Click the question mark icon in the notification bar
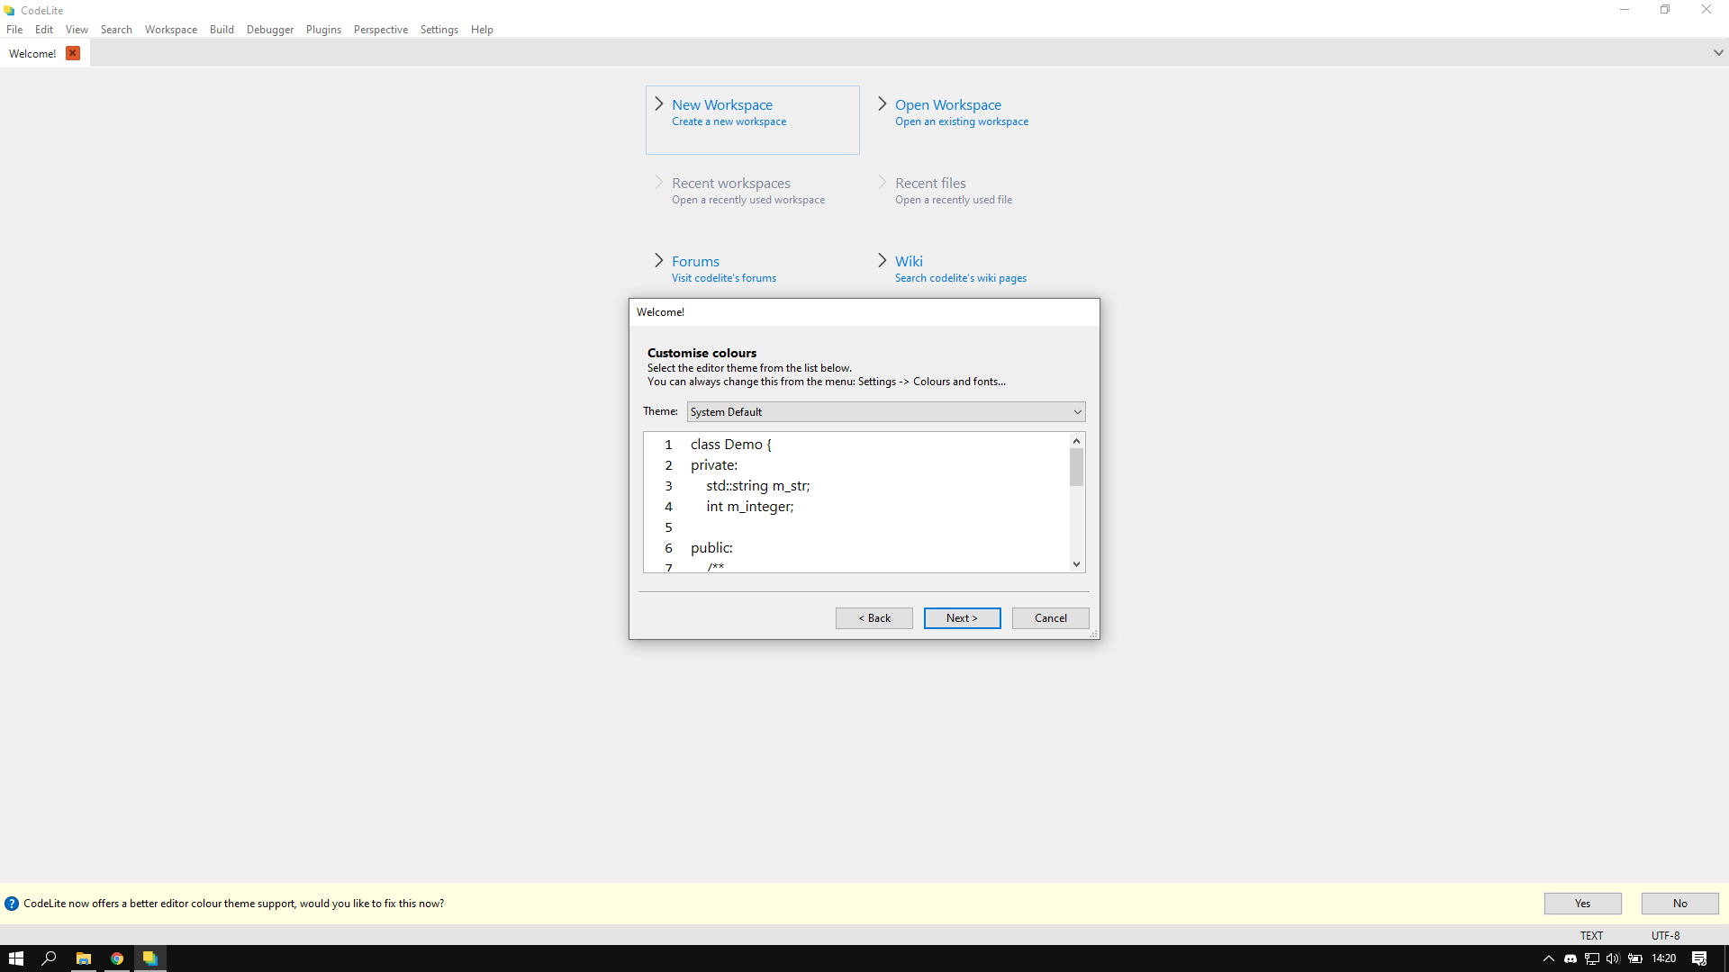Viewport: 1729px width, 972px height. click(x=12, y=903)
